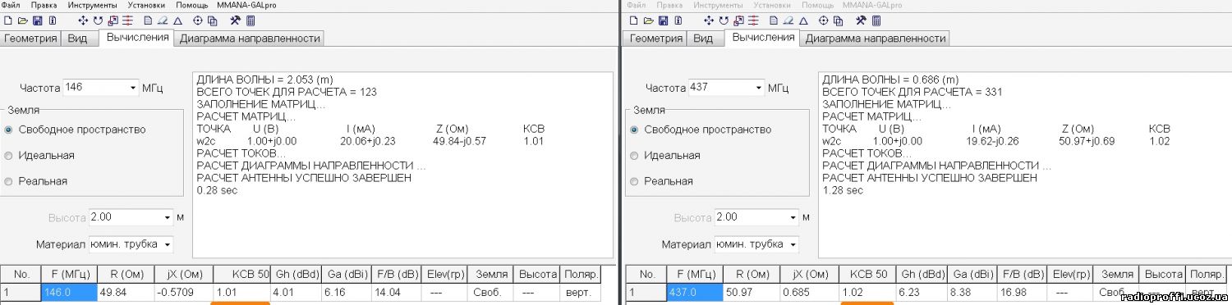Viewport: 1232px width, 305px height.
Task: Open the calculator icon in the right window
Action: (876, 20)
